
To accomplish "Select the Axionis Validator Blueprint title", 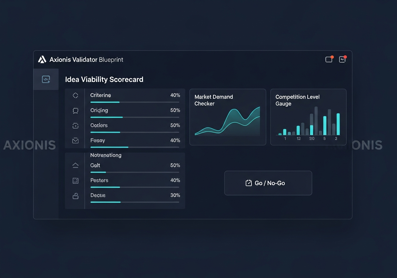I will [87, 59].
